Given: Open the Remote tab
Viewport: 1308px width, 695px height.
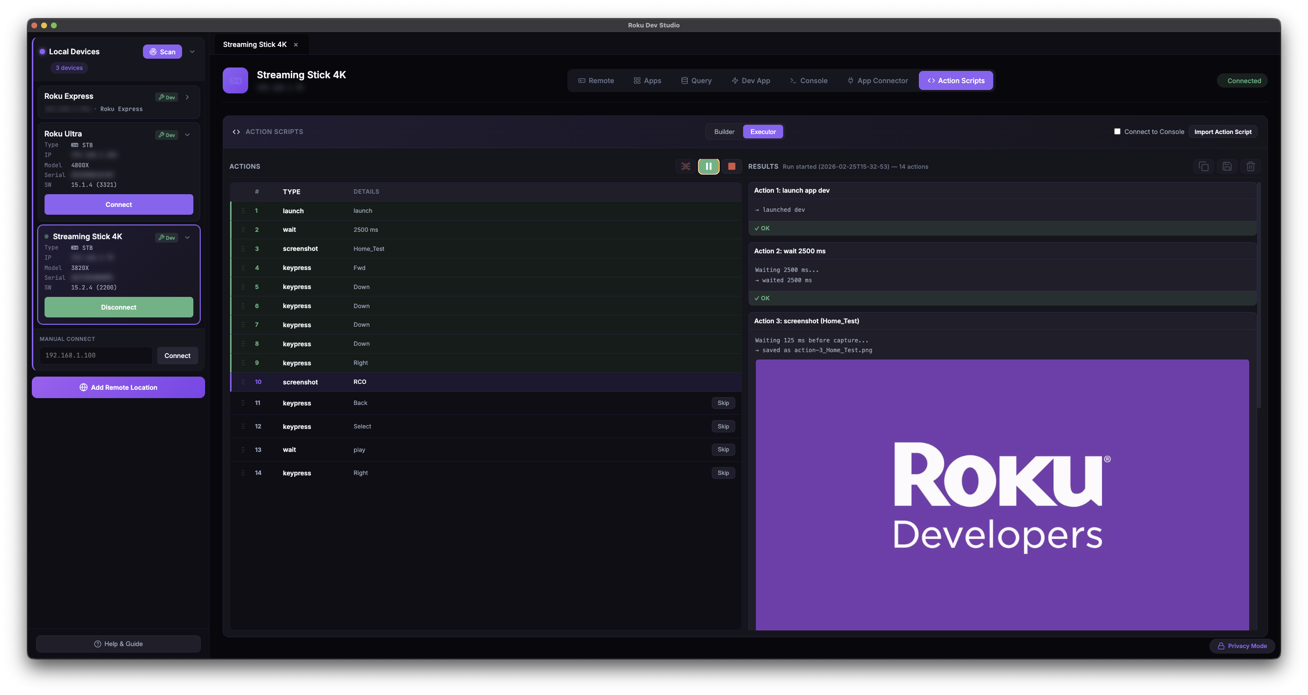Looking at the screenshot, I should 596,81.
